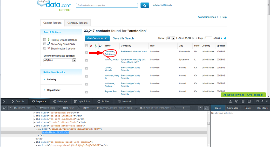
Task: Click the red slash icon beside Show Inactive Contacts
Action: coord(49,48)
